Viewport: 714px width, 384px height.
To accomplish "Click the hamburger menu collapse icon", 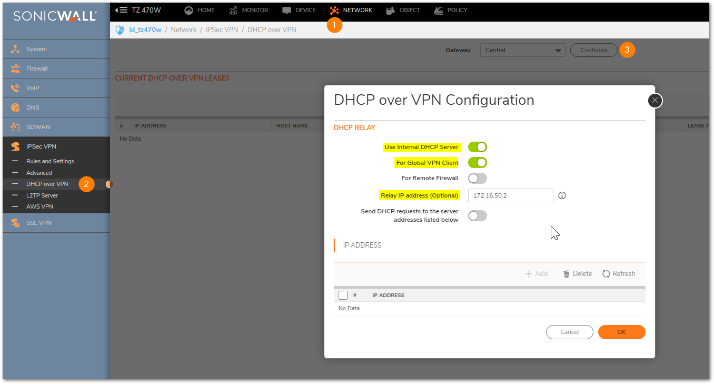I will [x=122, y=10].
